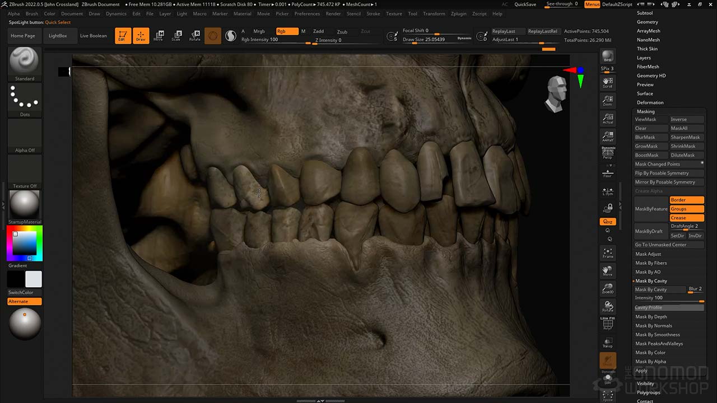Toggle the Rgb paint mode
Viewport: 717px width, 403px height.
[x=287, y=31]
